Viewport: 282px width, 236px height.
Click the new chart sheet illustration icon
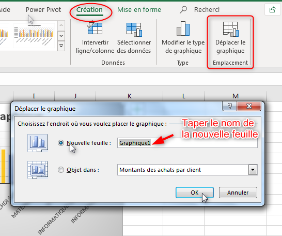pyautogui.click(x=38, y=143)
